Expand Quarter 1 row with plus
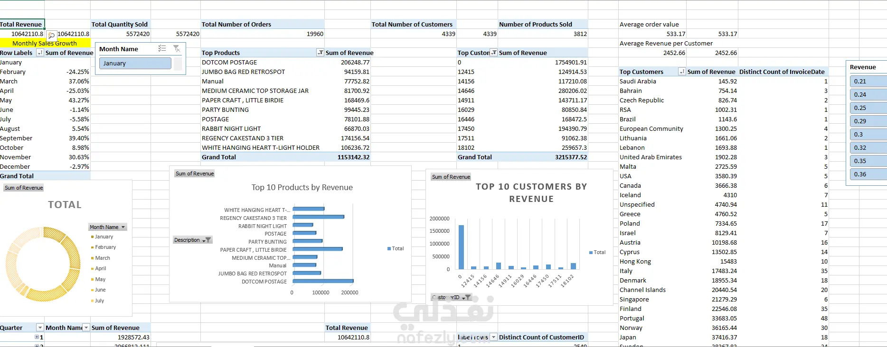Screen dimensions: 887x347 pos(37,337)
